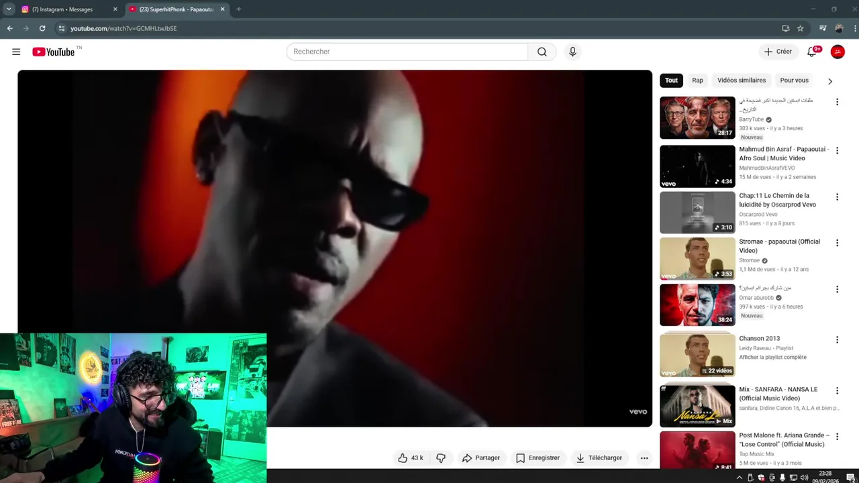Screen dimensions: 859x483
Task: Open options for Omar aburobb video
Action: pyautogui.click(x=837, y=289)
